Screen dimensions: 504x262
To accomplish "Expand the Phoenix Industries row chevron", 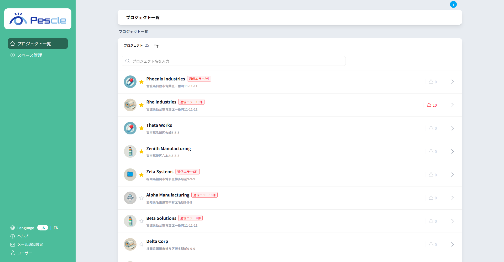I will pyautogui.click(x=453, y=82).
